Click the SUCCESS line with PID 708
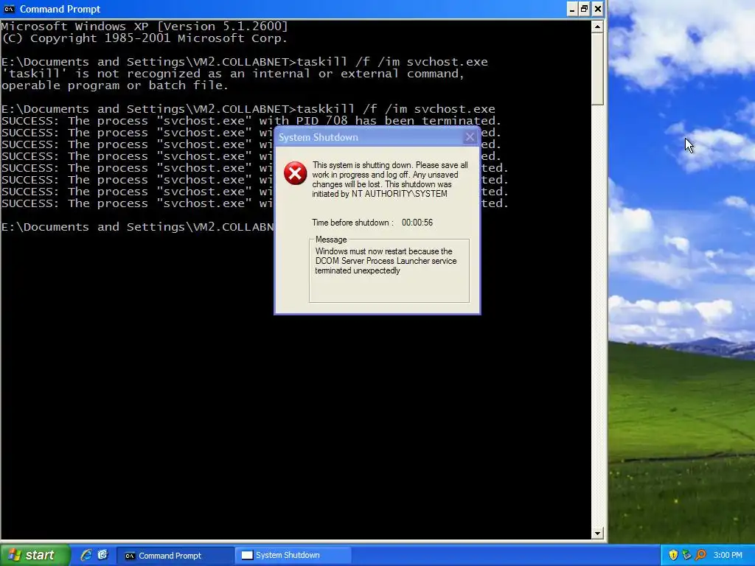 tap(251, 121)
